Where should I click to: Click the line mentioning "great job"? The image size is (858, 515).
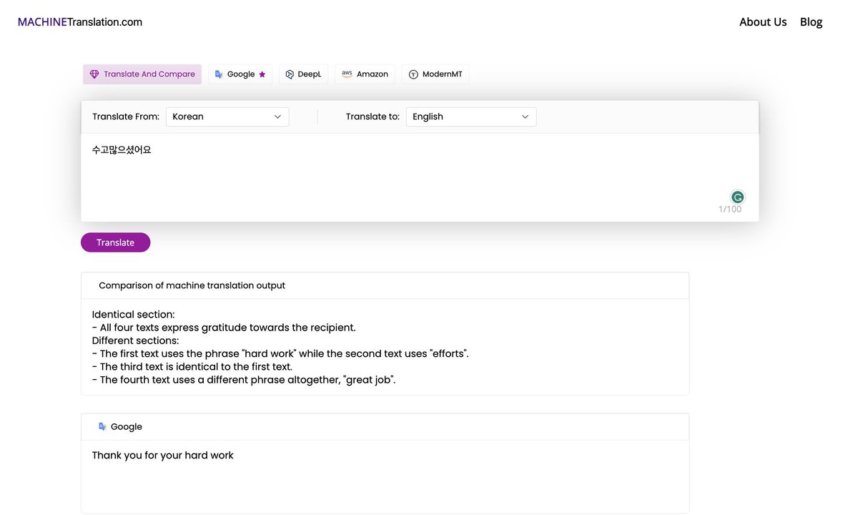244,380
